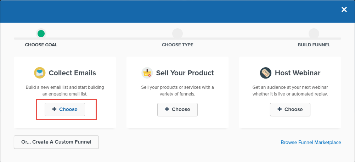Click the Host Webinar ticket icon
Screen dimensions: 355x162
tap(265, 73)
